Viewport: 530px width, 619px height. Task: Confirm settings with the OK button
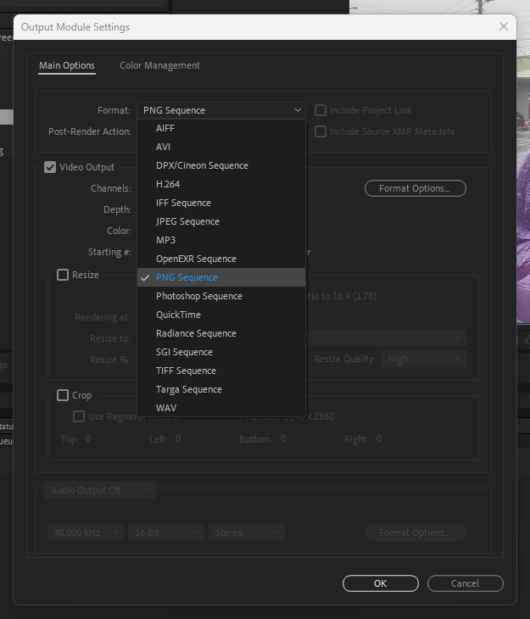[x=380, y=583]
